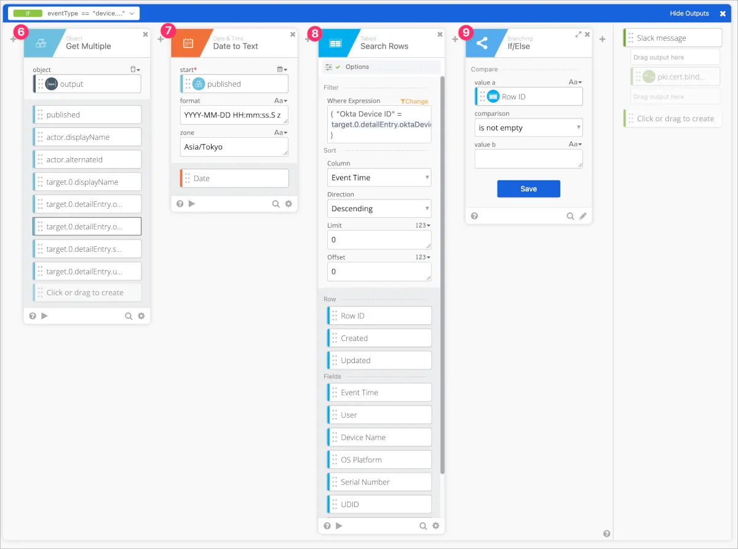Add a card before Get Multiple
This screenshot has height=549, width=738.
14,39
